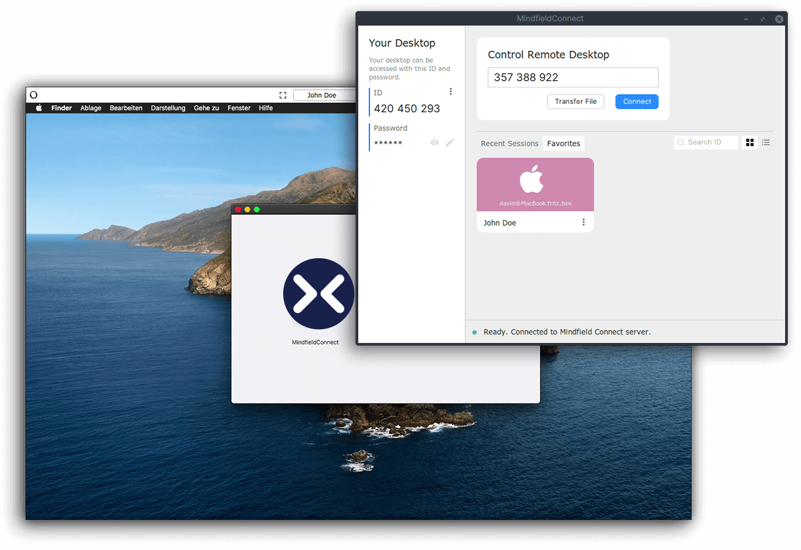Open the three-dot menu next to ID
Image resolution: width=801 pixels, height=550 pixels.
coord(451,91)
